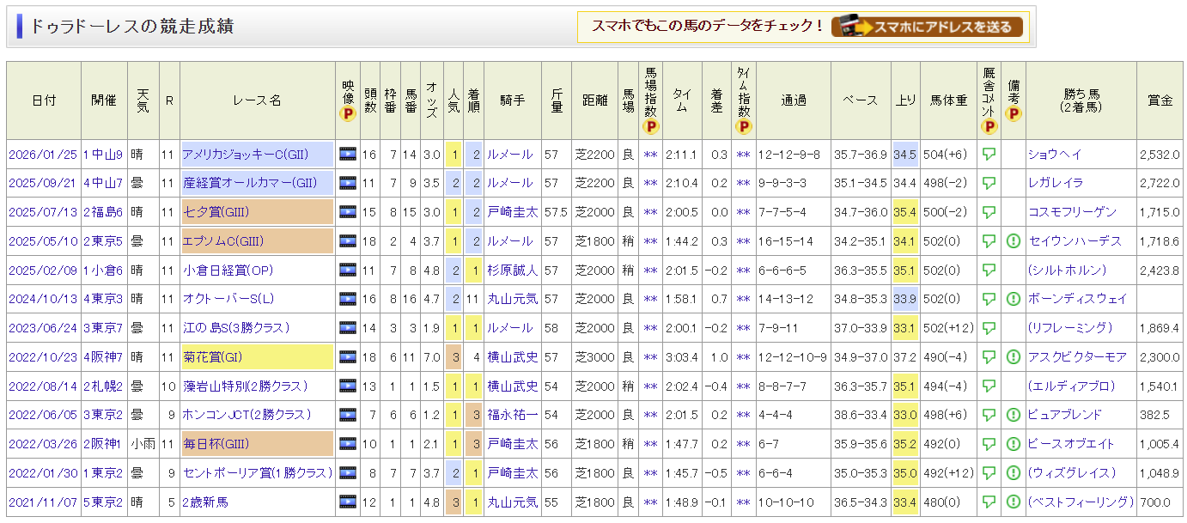Click premium P icon under 映像 header
This screenshot has width=1187, height=523.
pyautogui.click(x=347, y=113)
